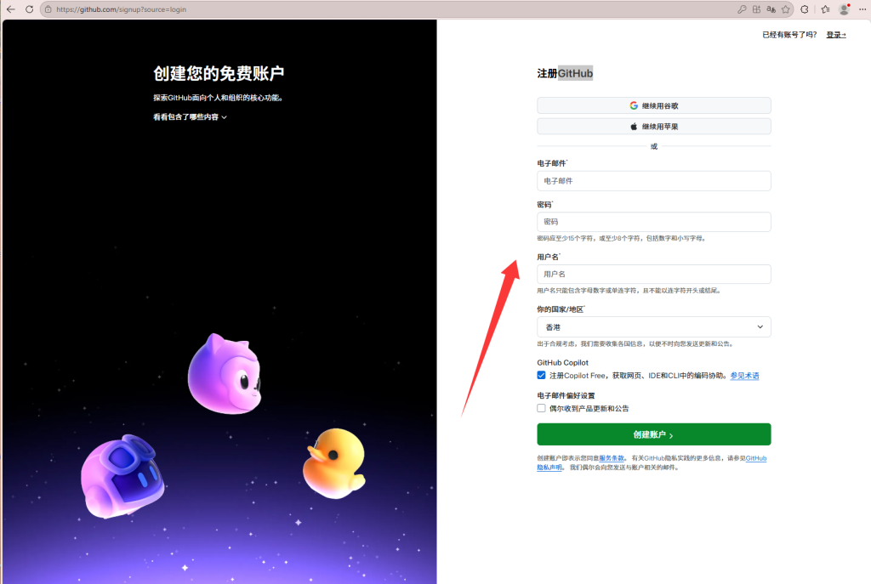
Task: Focus the username (用户名) input field
Action: 654,275
